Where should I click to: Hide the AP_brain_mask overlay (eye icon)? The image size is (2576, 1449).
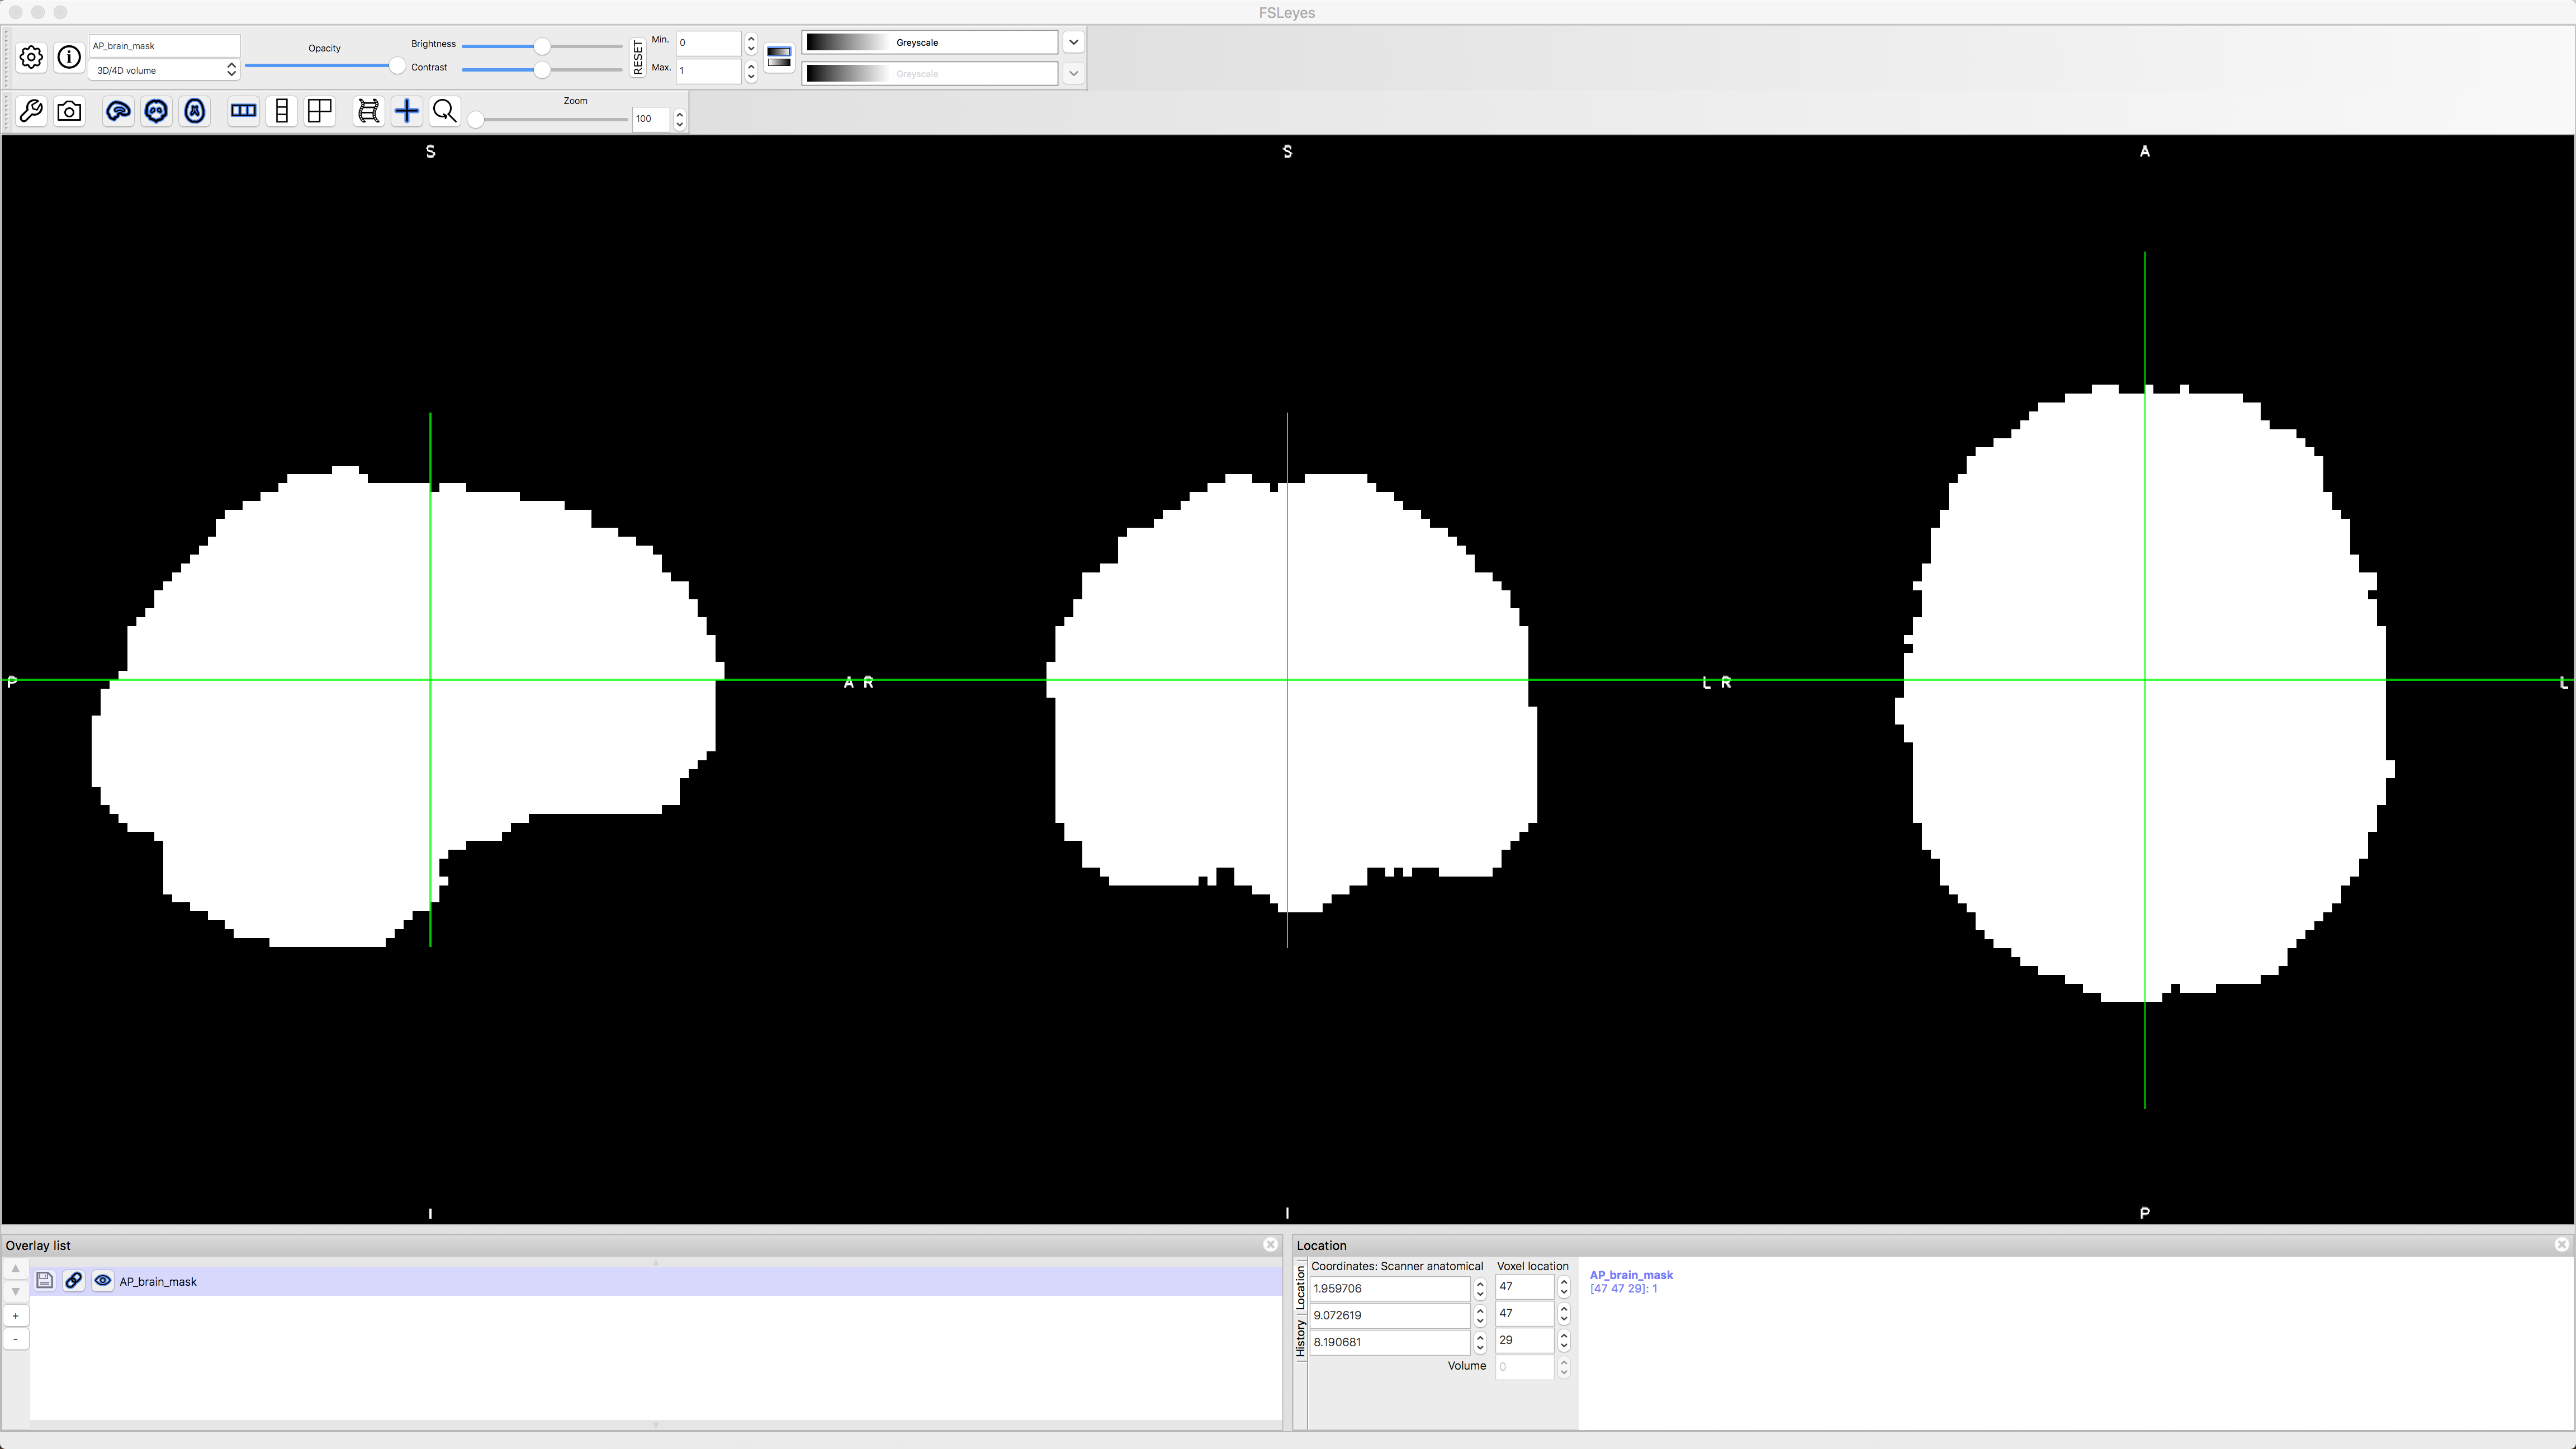pyautogui.click(x=102, y=1281)
